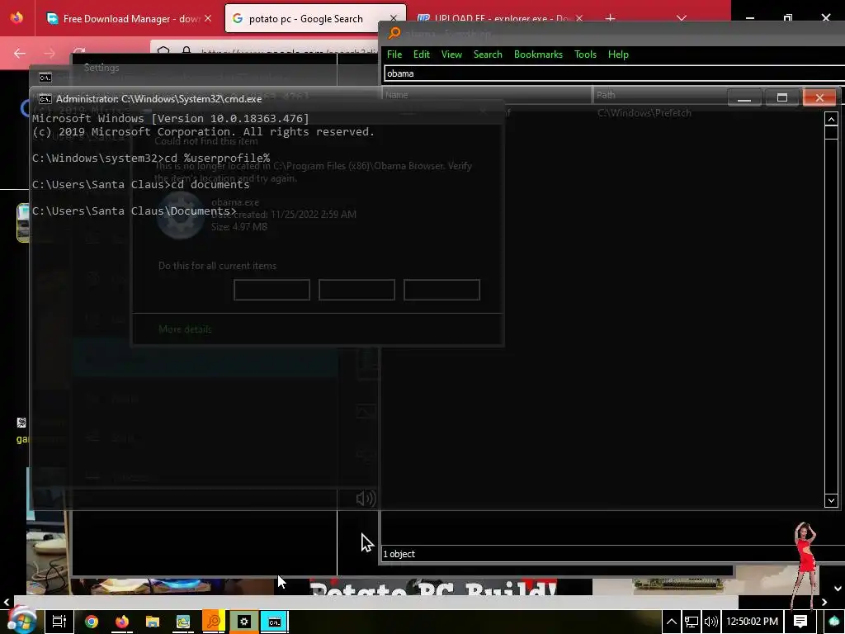Viewport: 845px width, 634px height.
Task: Go back in the Firefox browser
Action: 20,53
